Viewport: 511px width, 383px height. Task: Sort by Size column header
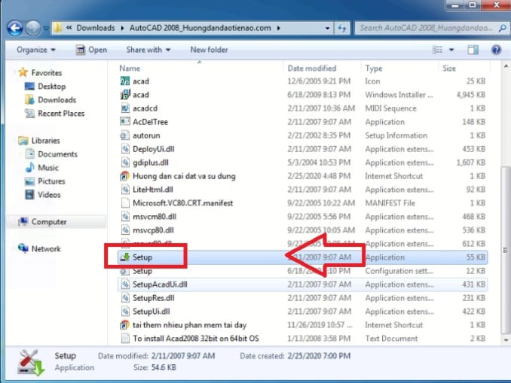(x=449, y=68)
